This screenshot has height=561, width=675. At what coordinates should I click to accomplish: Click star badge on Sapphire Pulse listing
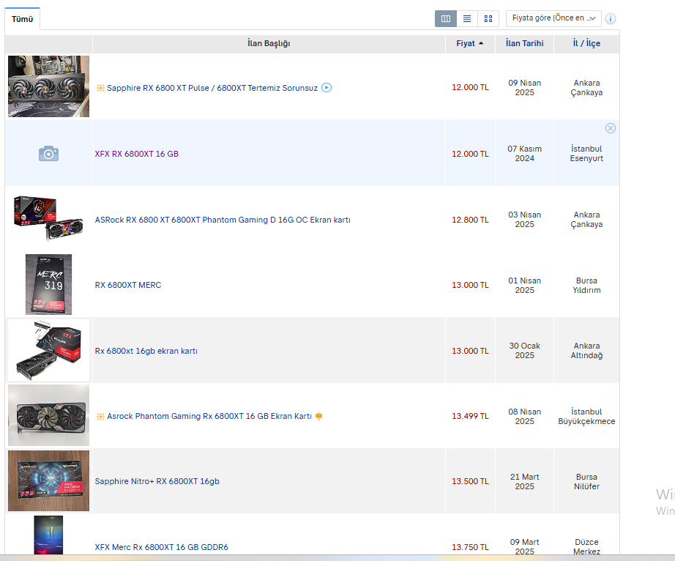[x=100, y=88]
